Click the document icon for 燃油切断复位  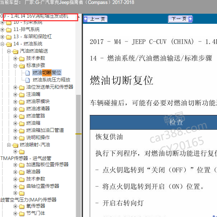pos(28,73)
